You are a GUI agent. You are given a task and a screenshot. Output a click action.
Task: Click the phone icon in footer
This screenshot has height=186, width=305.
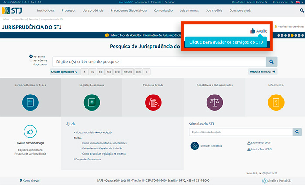click(185, 180)
